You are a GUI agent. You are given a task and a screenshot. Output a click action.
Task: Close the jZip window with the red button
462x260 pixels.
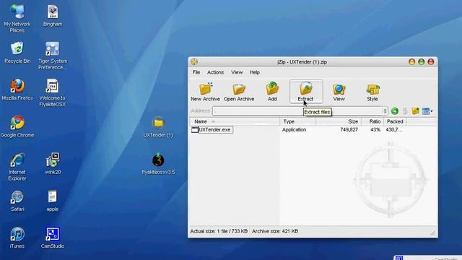click(x=431, y=61)
